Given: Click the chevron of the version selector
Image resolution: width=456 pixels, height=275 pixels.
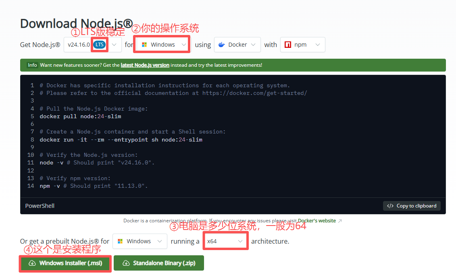Looking at the screenshot, I should point(114,45).
